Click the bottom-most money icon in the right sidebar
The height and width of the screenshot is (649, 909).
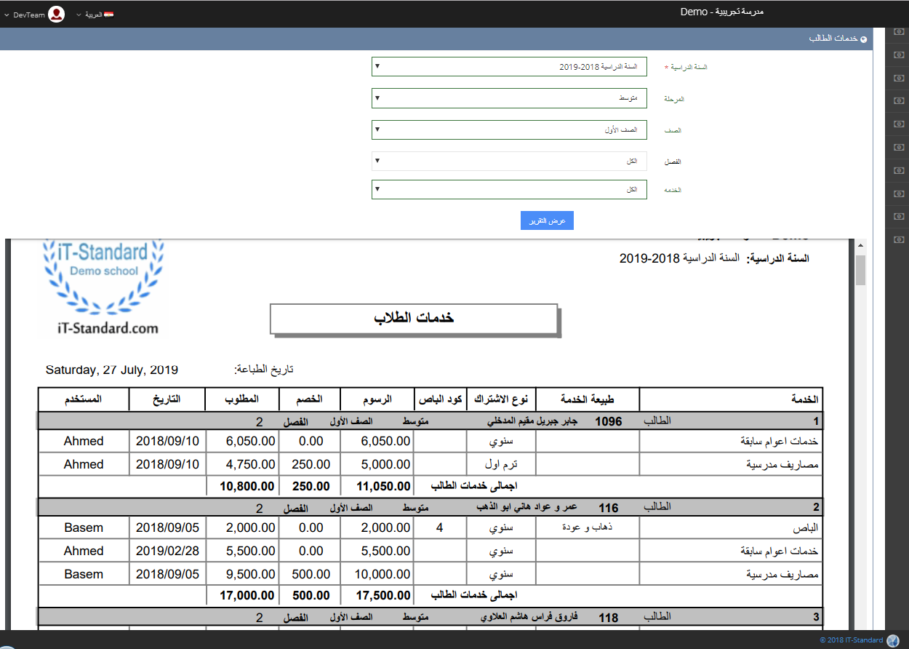[899, 239]
